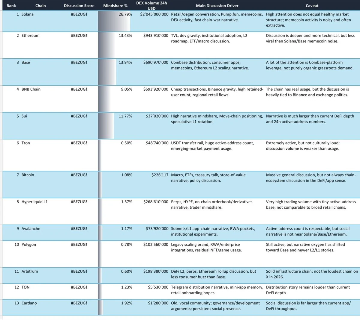Select the $268'610'000 volume cell
Screen dimensions: 360x320
[x=156, y=202]
